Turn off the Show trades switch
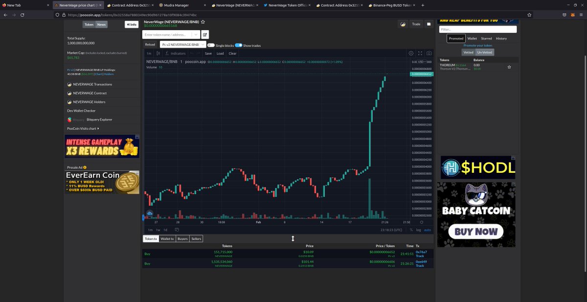The height and width of the screenshot is (302, 587). (239, 45)
